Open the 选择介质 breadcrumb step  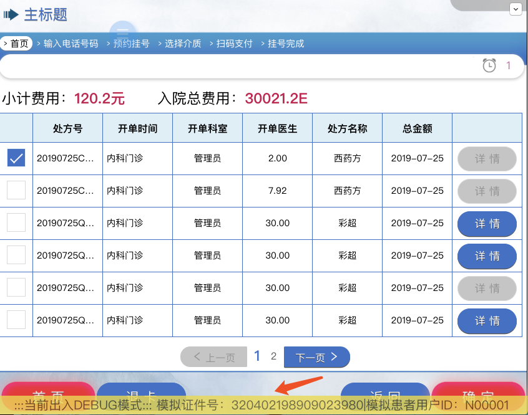180,44
